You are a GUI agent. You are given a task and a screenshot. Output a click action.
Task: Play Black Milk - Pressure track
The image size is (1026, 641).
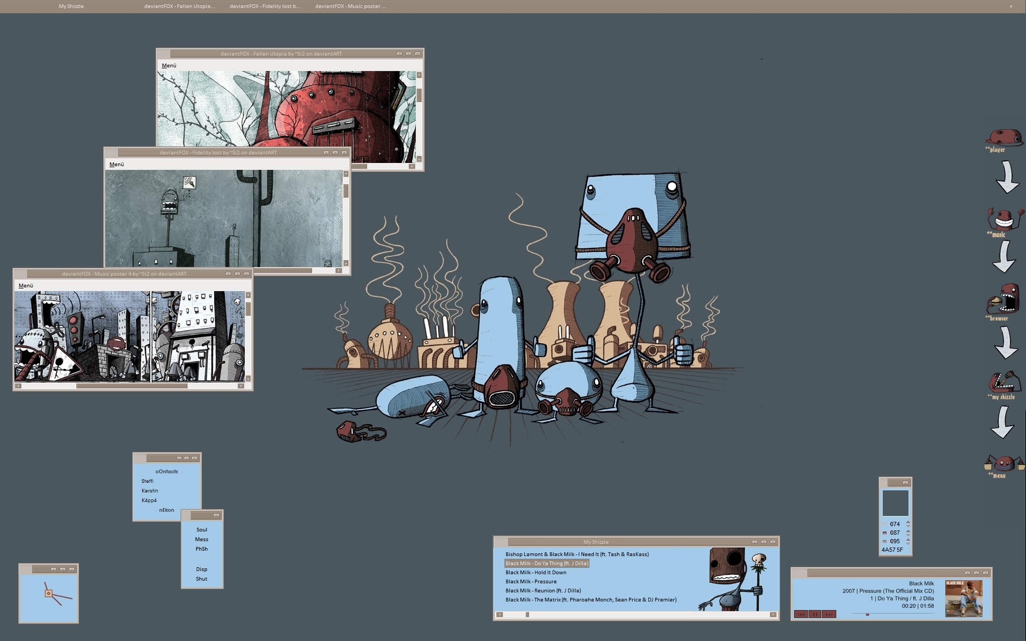coord(531,582)
